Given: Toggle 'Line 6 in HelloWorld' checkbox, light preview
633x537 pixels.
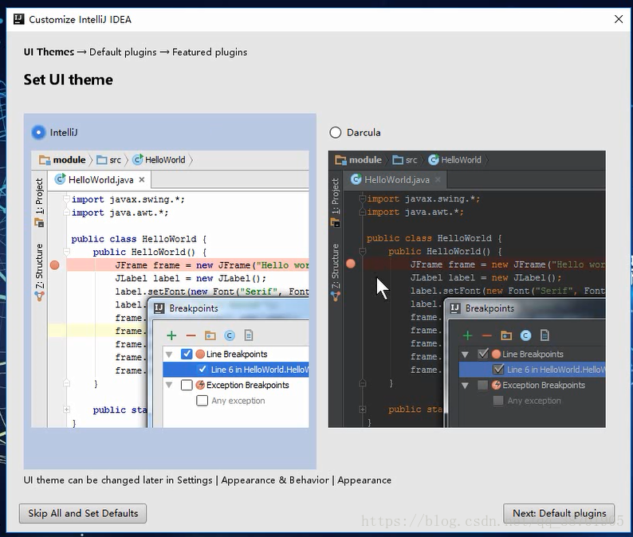Looking at the screenshot, I should click(202, 369).
